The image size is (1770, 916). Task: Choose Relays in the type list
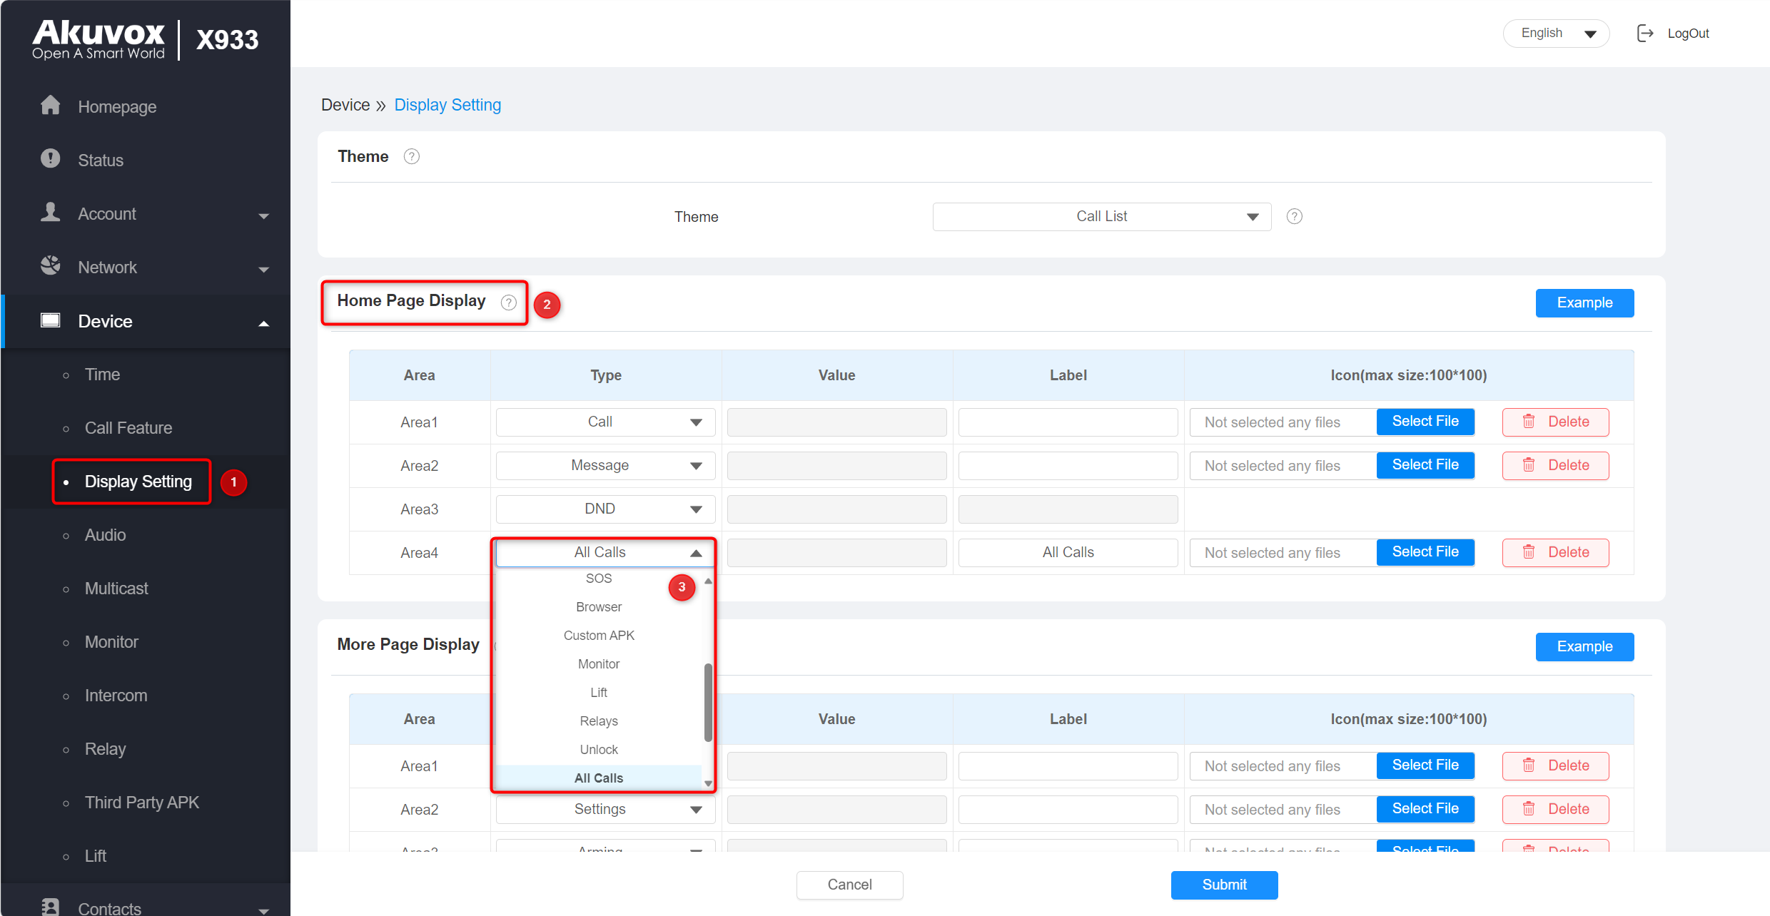(599, 721)
